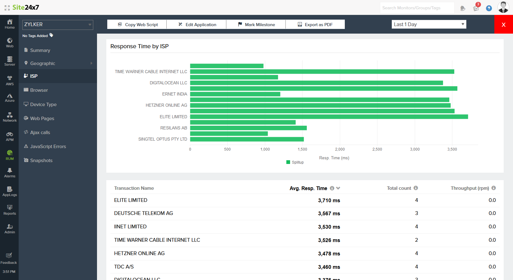Click the add tags icon

[x=51, y=35]
